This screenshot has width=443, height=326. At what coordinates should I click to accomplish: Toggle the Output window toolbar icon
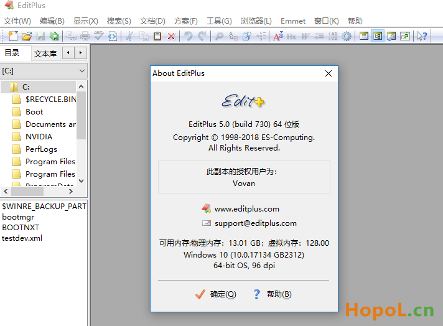[x=391, y=36]
